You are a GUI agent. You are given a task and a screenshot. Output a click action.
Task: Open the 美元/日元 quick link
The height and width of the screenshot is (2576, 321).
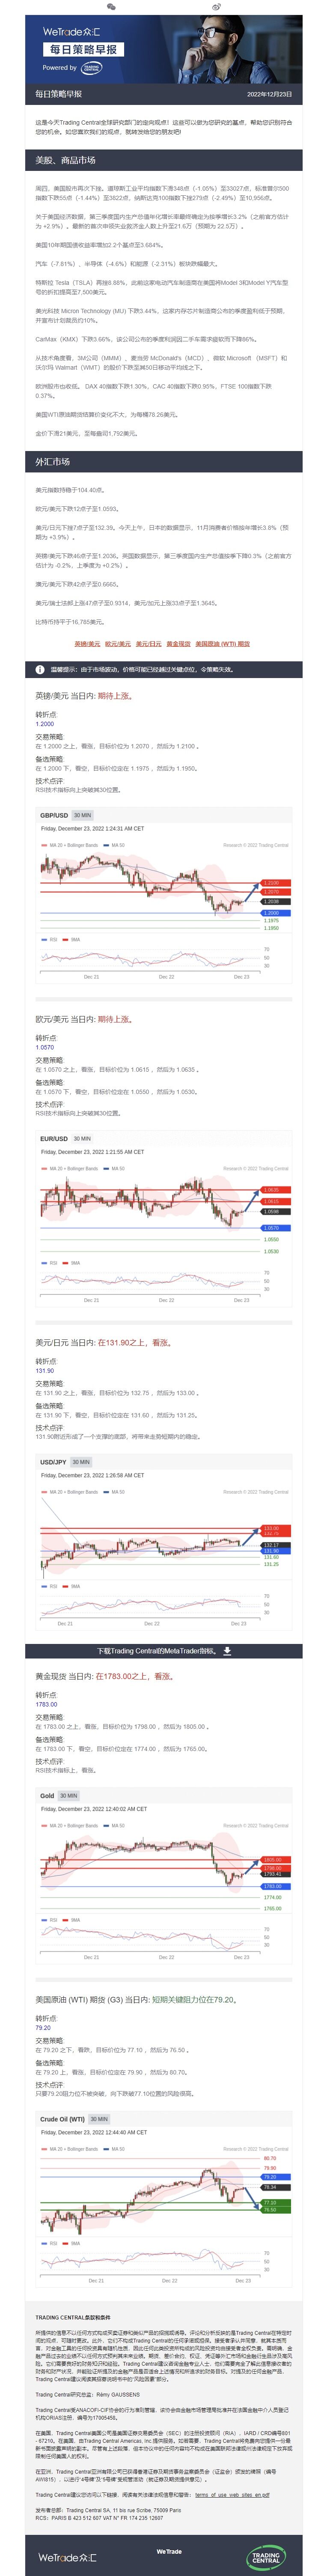point(148,644)
